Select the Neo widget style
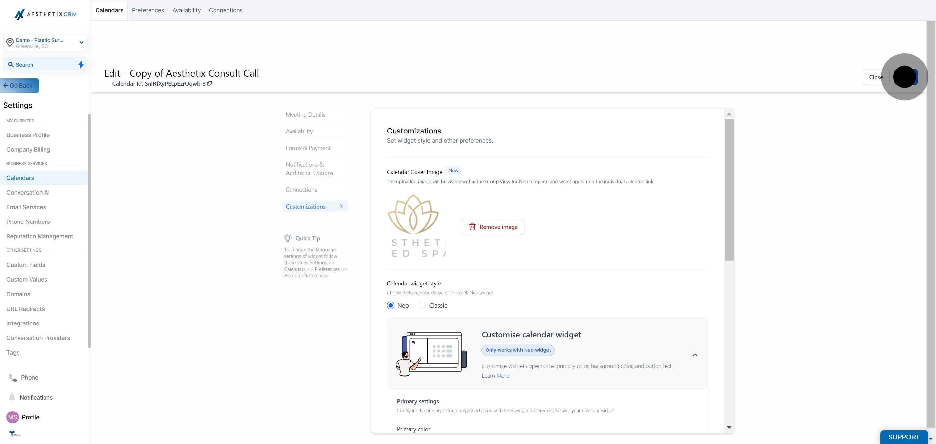This screenshot has height=444, width=936. pos(391,305)
